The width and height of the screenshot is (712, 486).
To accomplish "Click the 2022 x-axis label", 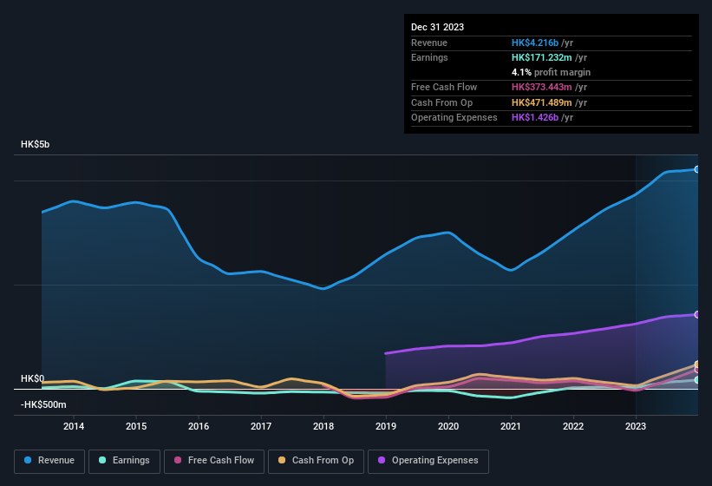I will (x=573, y=426).
